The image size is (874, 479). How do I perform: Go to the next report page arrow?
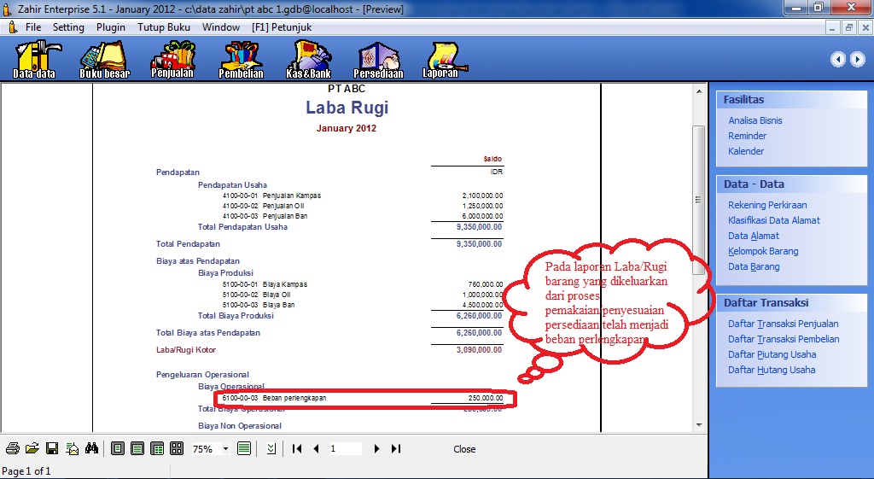376,449
